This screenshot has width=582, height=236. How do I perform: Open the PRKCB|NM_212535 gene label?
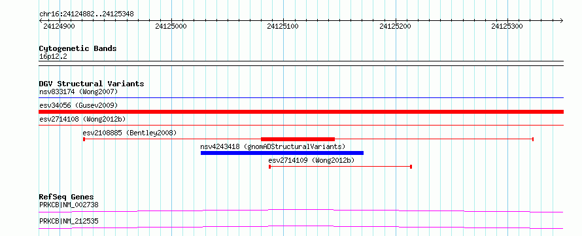(x=69, y=222)
